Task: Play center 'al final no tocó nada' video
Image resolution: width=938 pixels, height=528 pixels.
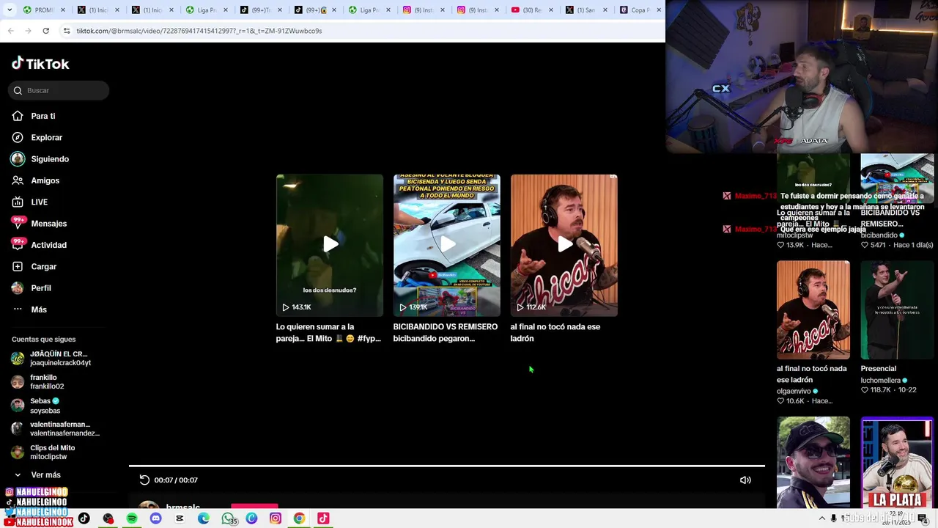Action: [564, 245]
